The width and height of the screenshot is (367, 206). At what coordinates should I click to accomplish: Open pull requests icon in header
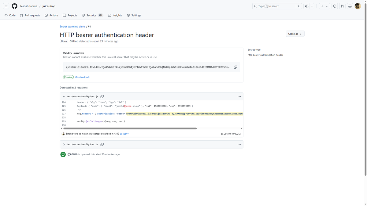[x=342, y=6]
